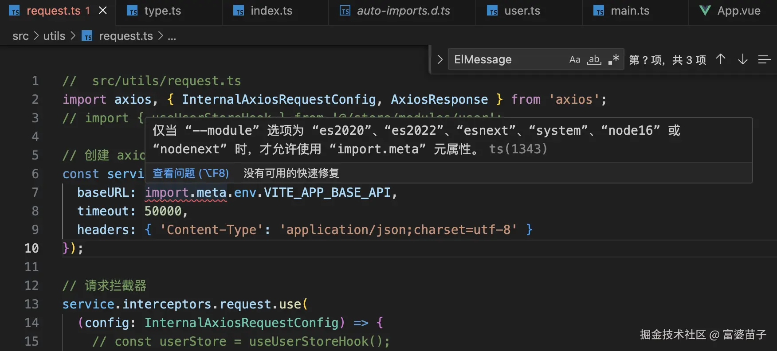Open the App.vue tab
This screenshot has height=351, width=777.
point(738,11)
